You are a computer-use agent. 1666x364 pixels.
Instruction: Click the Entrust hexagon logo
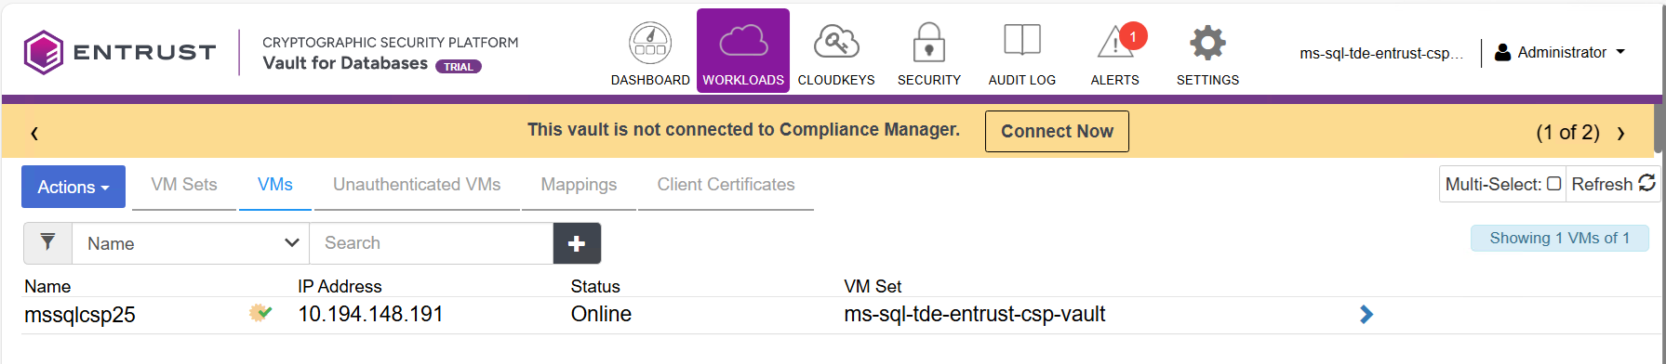click(44, 52)
